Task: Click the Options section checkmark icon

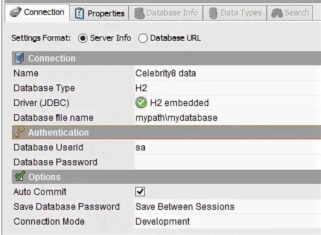Action: coord(19,177)
